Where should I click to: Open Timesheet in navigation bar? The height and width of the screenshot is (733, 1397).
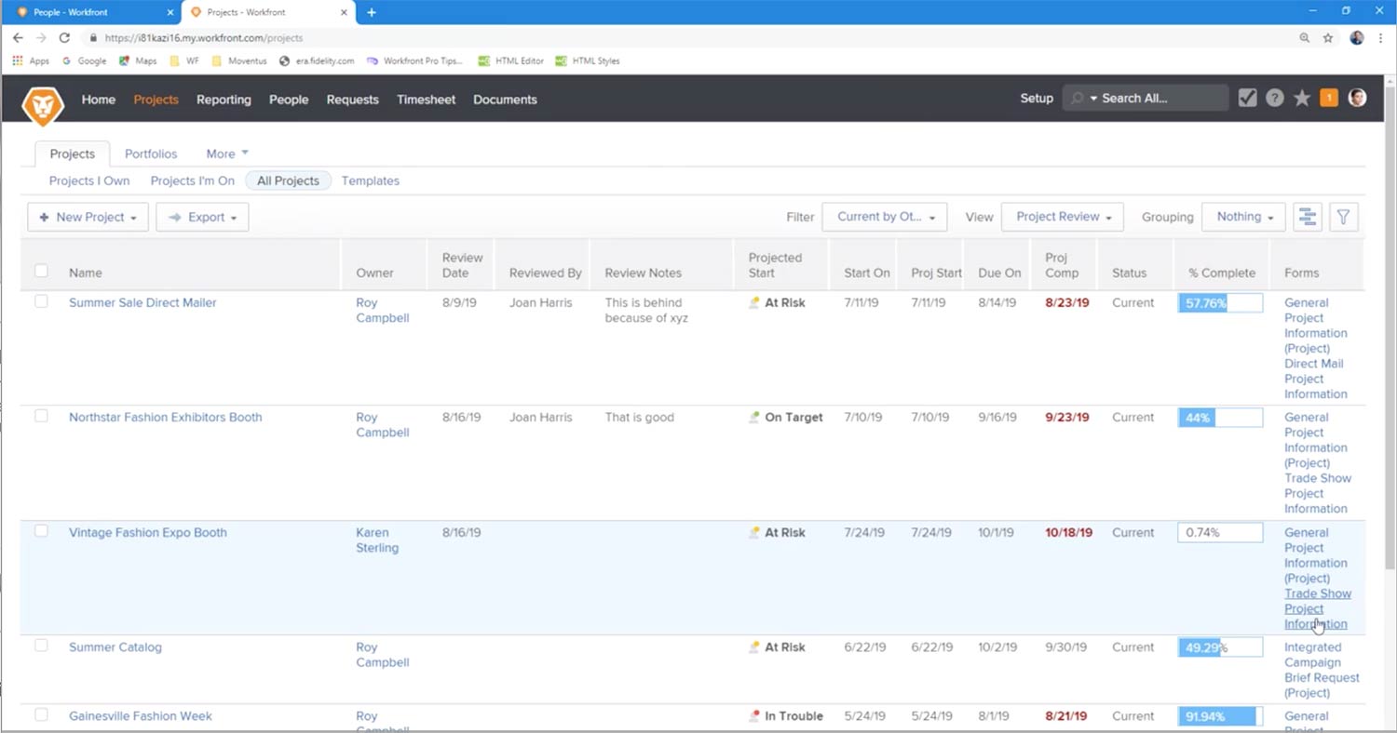[426, 100]
